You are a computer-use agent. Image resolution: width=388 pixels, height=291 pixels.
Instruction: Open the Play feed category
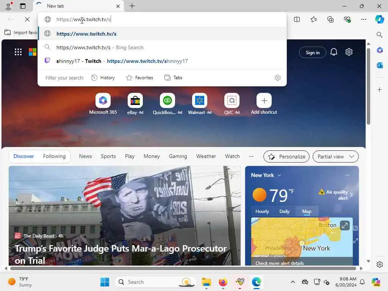(130, 156)
